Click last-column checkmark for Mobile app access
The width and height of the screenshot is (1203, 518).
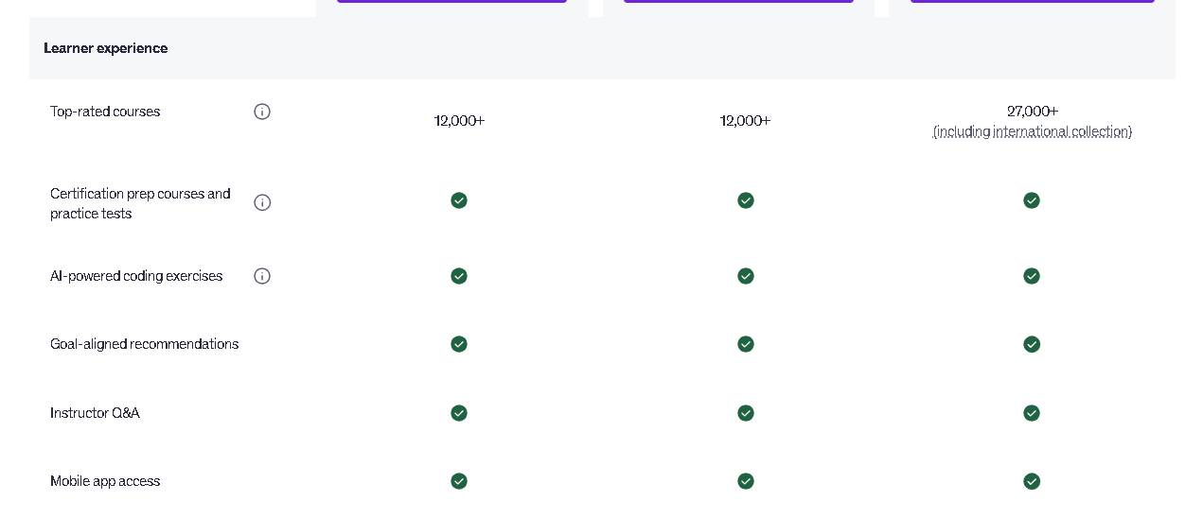tap(1032, 481)
